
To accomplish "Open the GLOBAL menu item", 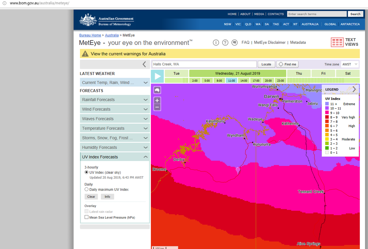I will point(330,24).
